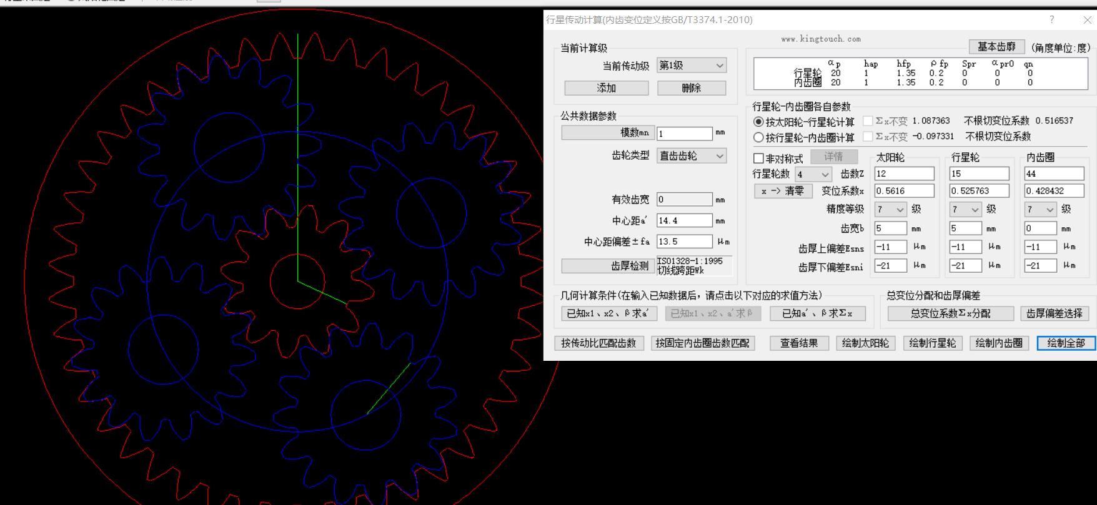1097x505 pixels.
Task: Click the www.kingtouch.com text
Action: point(821,39)
